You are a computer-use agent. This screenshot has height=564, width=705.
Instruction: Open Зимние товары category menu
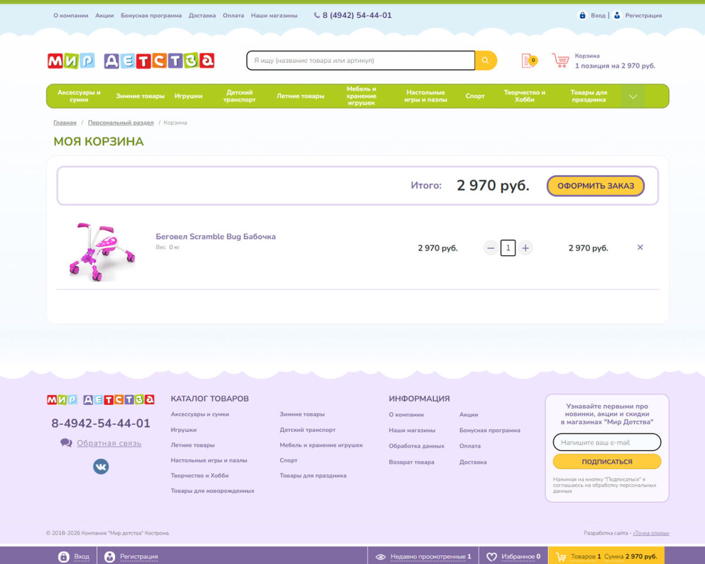(140, 96)
